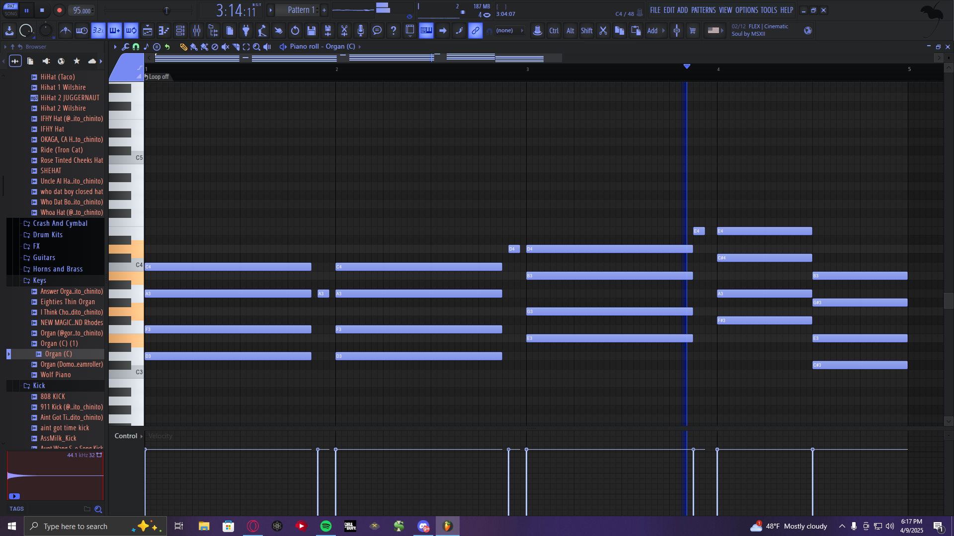Click the save project floppy icon
The image size is (954, 536).
pyautogui.click(x=312, y=31)
